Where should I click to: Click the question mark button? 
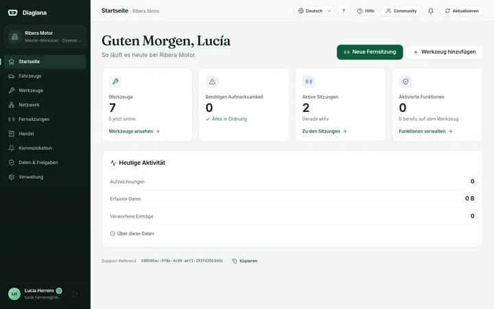coord(344,11)
